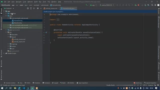
Task: Select MainActivity in project tree
Action: [18, 23]
